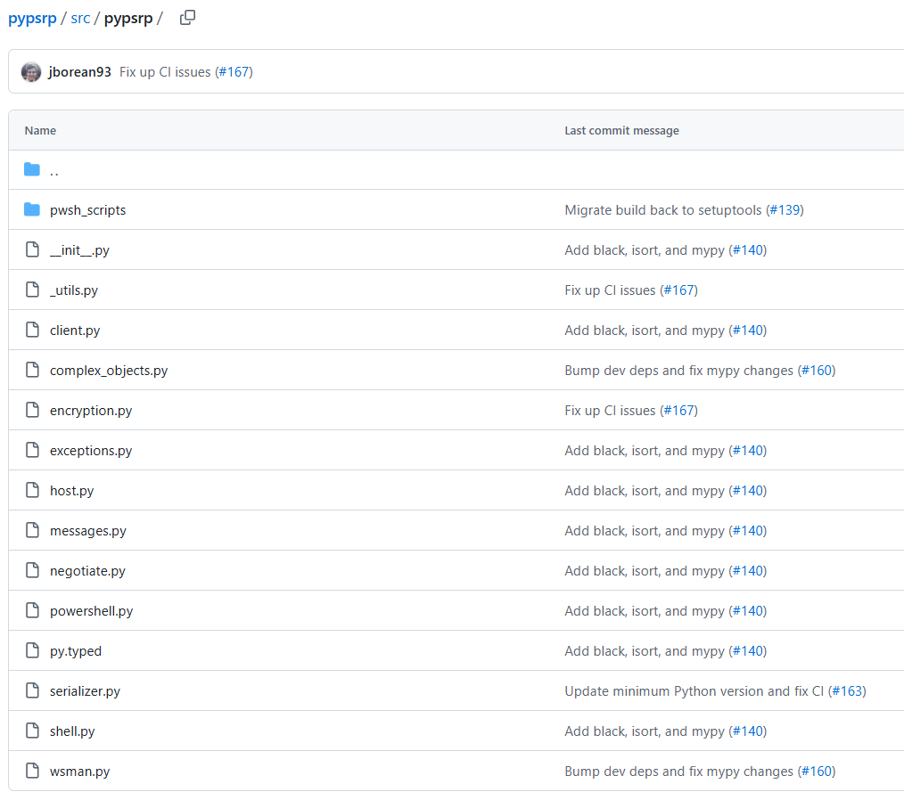Open the _utils.py file
The image size is (904, 792).
click(x=74, y=290)
